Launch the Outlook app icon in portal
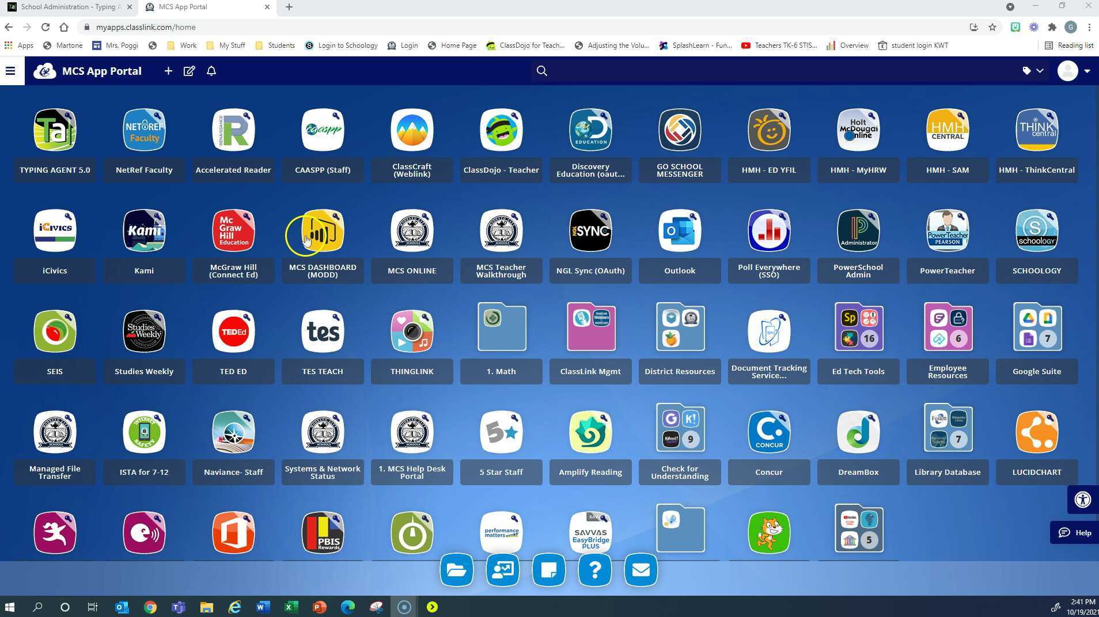1099x617 pixels. pyautogui.click(x=680, y=231)
